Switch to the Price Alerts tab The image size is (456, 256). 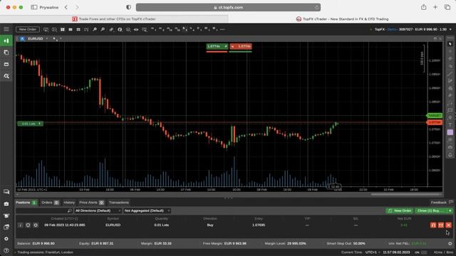[x=91, y=202]
